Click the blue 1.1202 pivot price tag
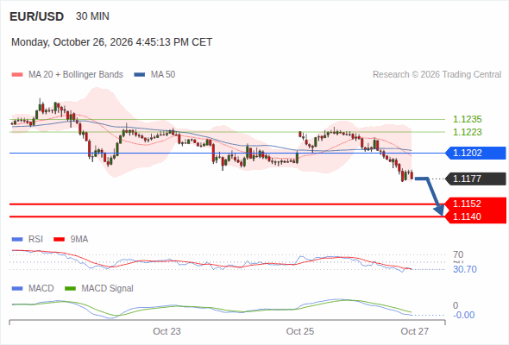Viewport: 509px width, 345px height. (476, 153)
